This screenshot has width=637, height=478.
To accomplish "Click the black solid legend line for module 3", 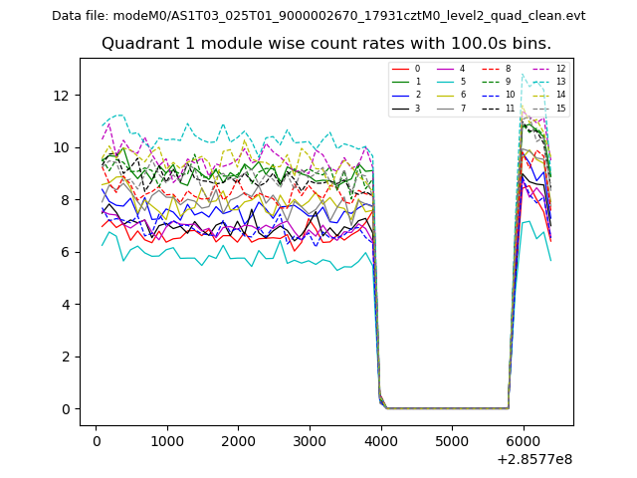I will 401,108.
